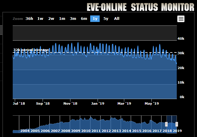The width and height of the screenshot is (197, 137).
Task: Click the 0k y-axis label
Action: click(x=182, y=97)
